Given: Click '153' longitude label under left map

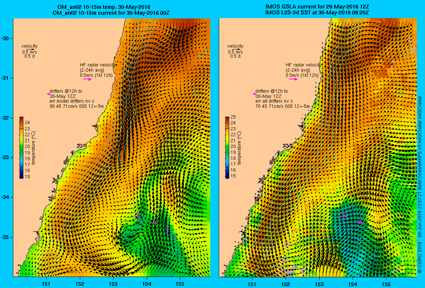Looking at the screenshot, I should point(113,284).
